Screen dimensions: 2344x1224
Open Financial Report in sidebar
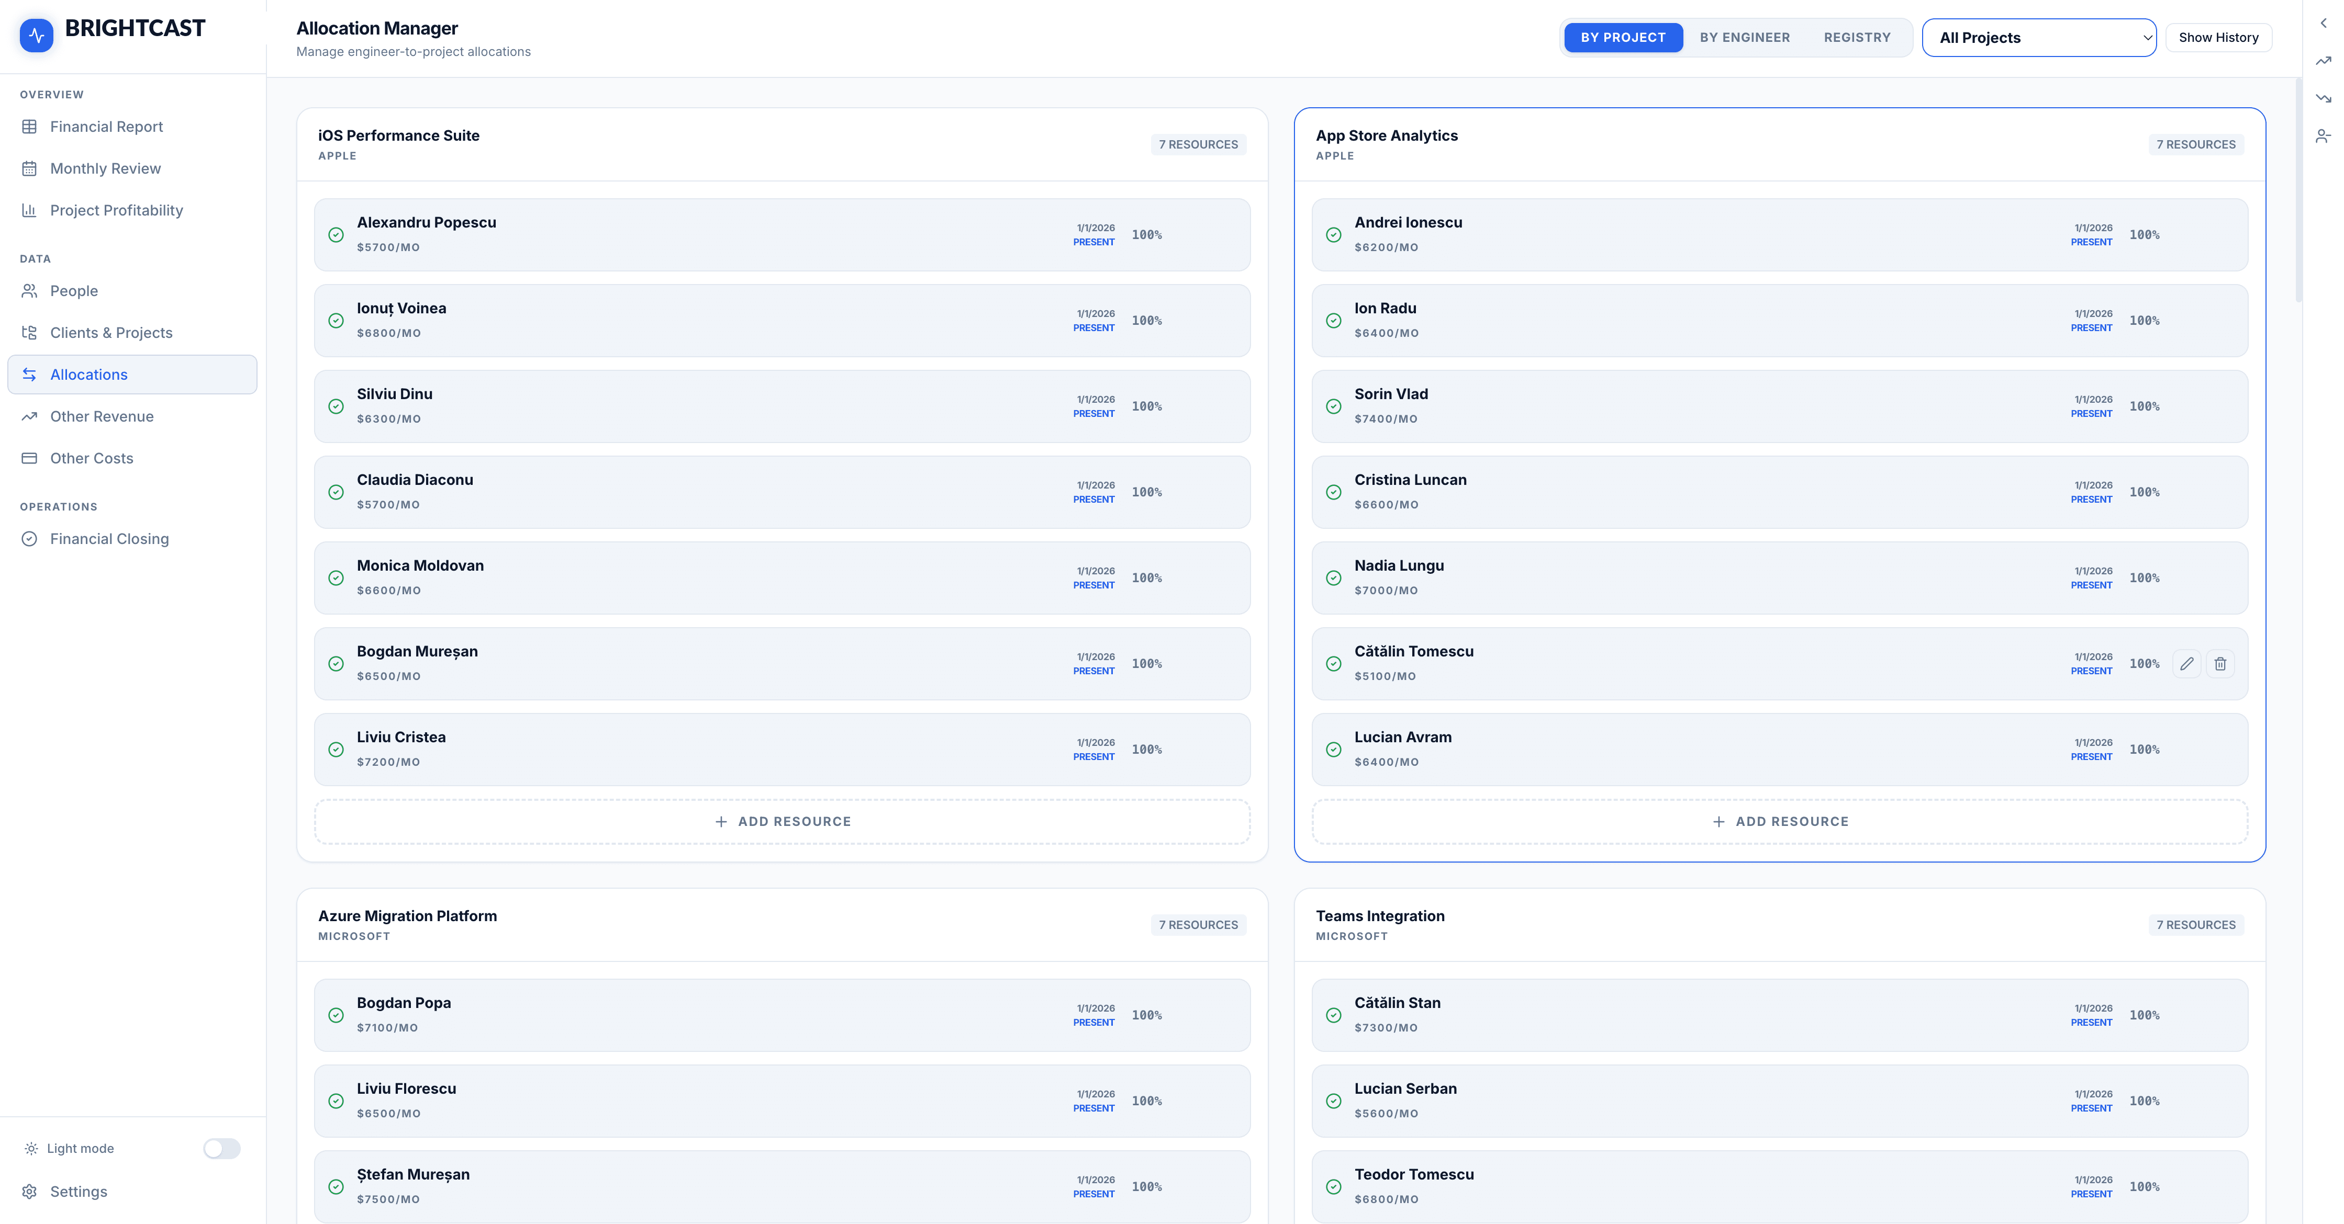106,127
